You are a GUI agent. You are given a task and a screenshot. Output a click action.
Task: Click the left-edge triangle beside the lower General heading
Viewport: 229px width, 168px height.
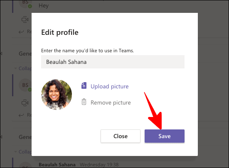point(1,137)
